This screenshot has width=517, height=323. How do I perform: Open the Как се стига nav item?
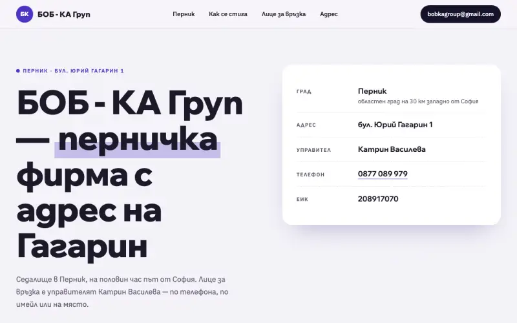[x=228, y=14]
